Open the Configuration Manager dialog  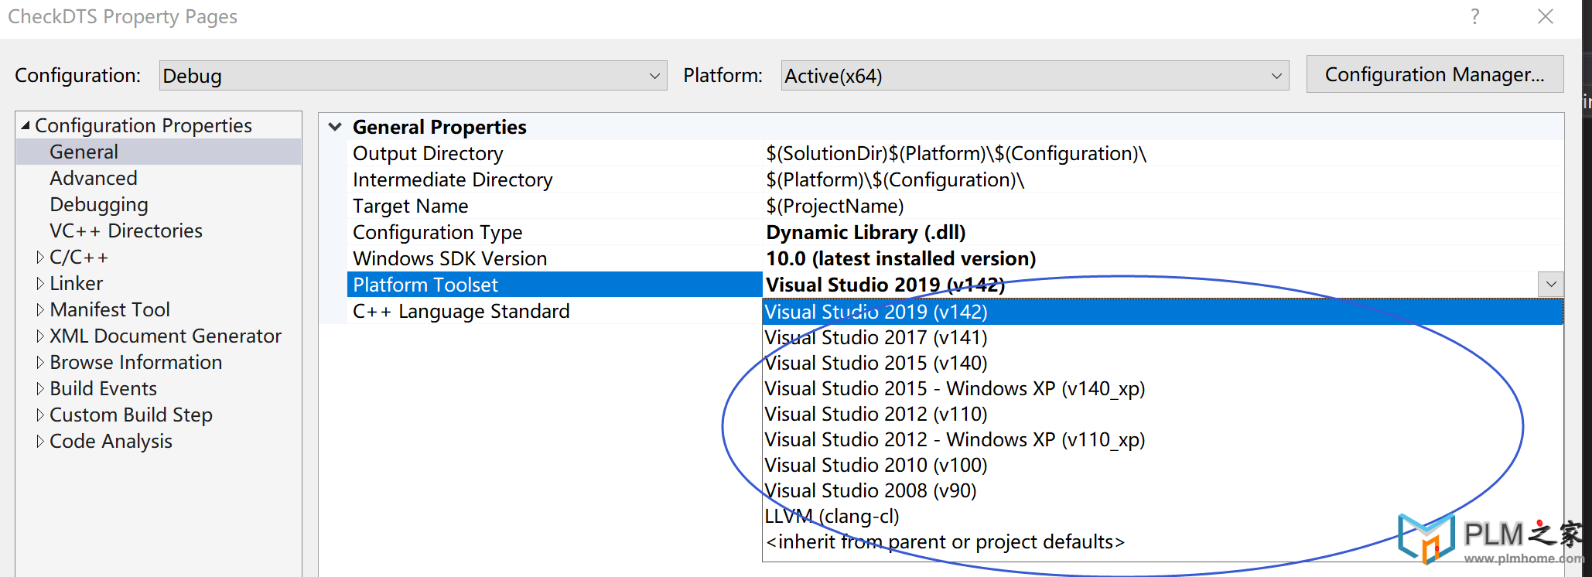pyautogui.click(x=1435, y=74)
